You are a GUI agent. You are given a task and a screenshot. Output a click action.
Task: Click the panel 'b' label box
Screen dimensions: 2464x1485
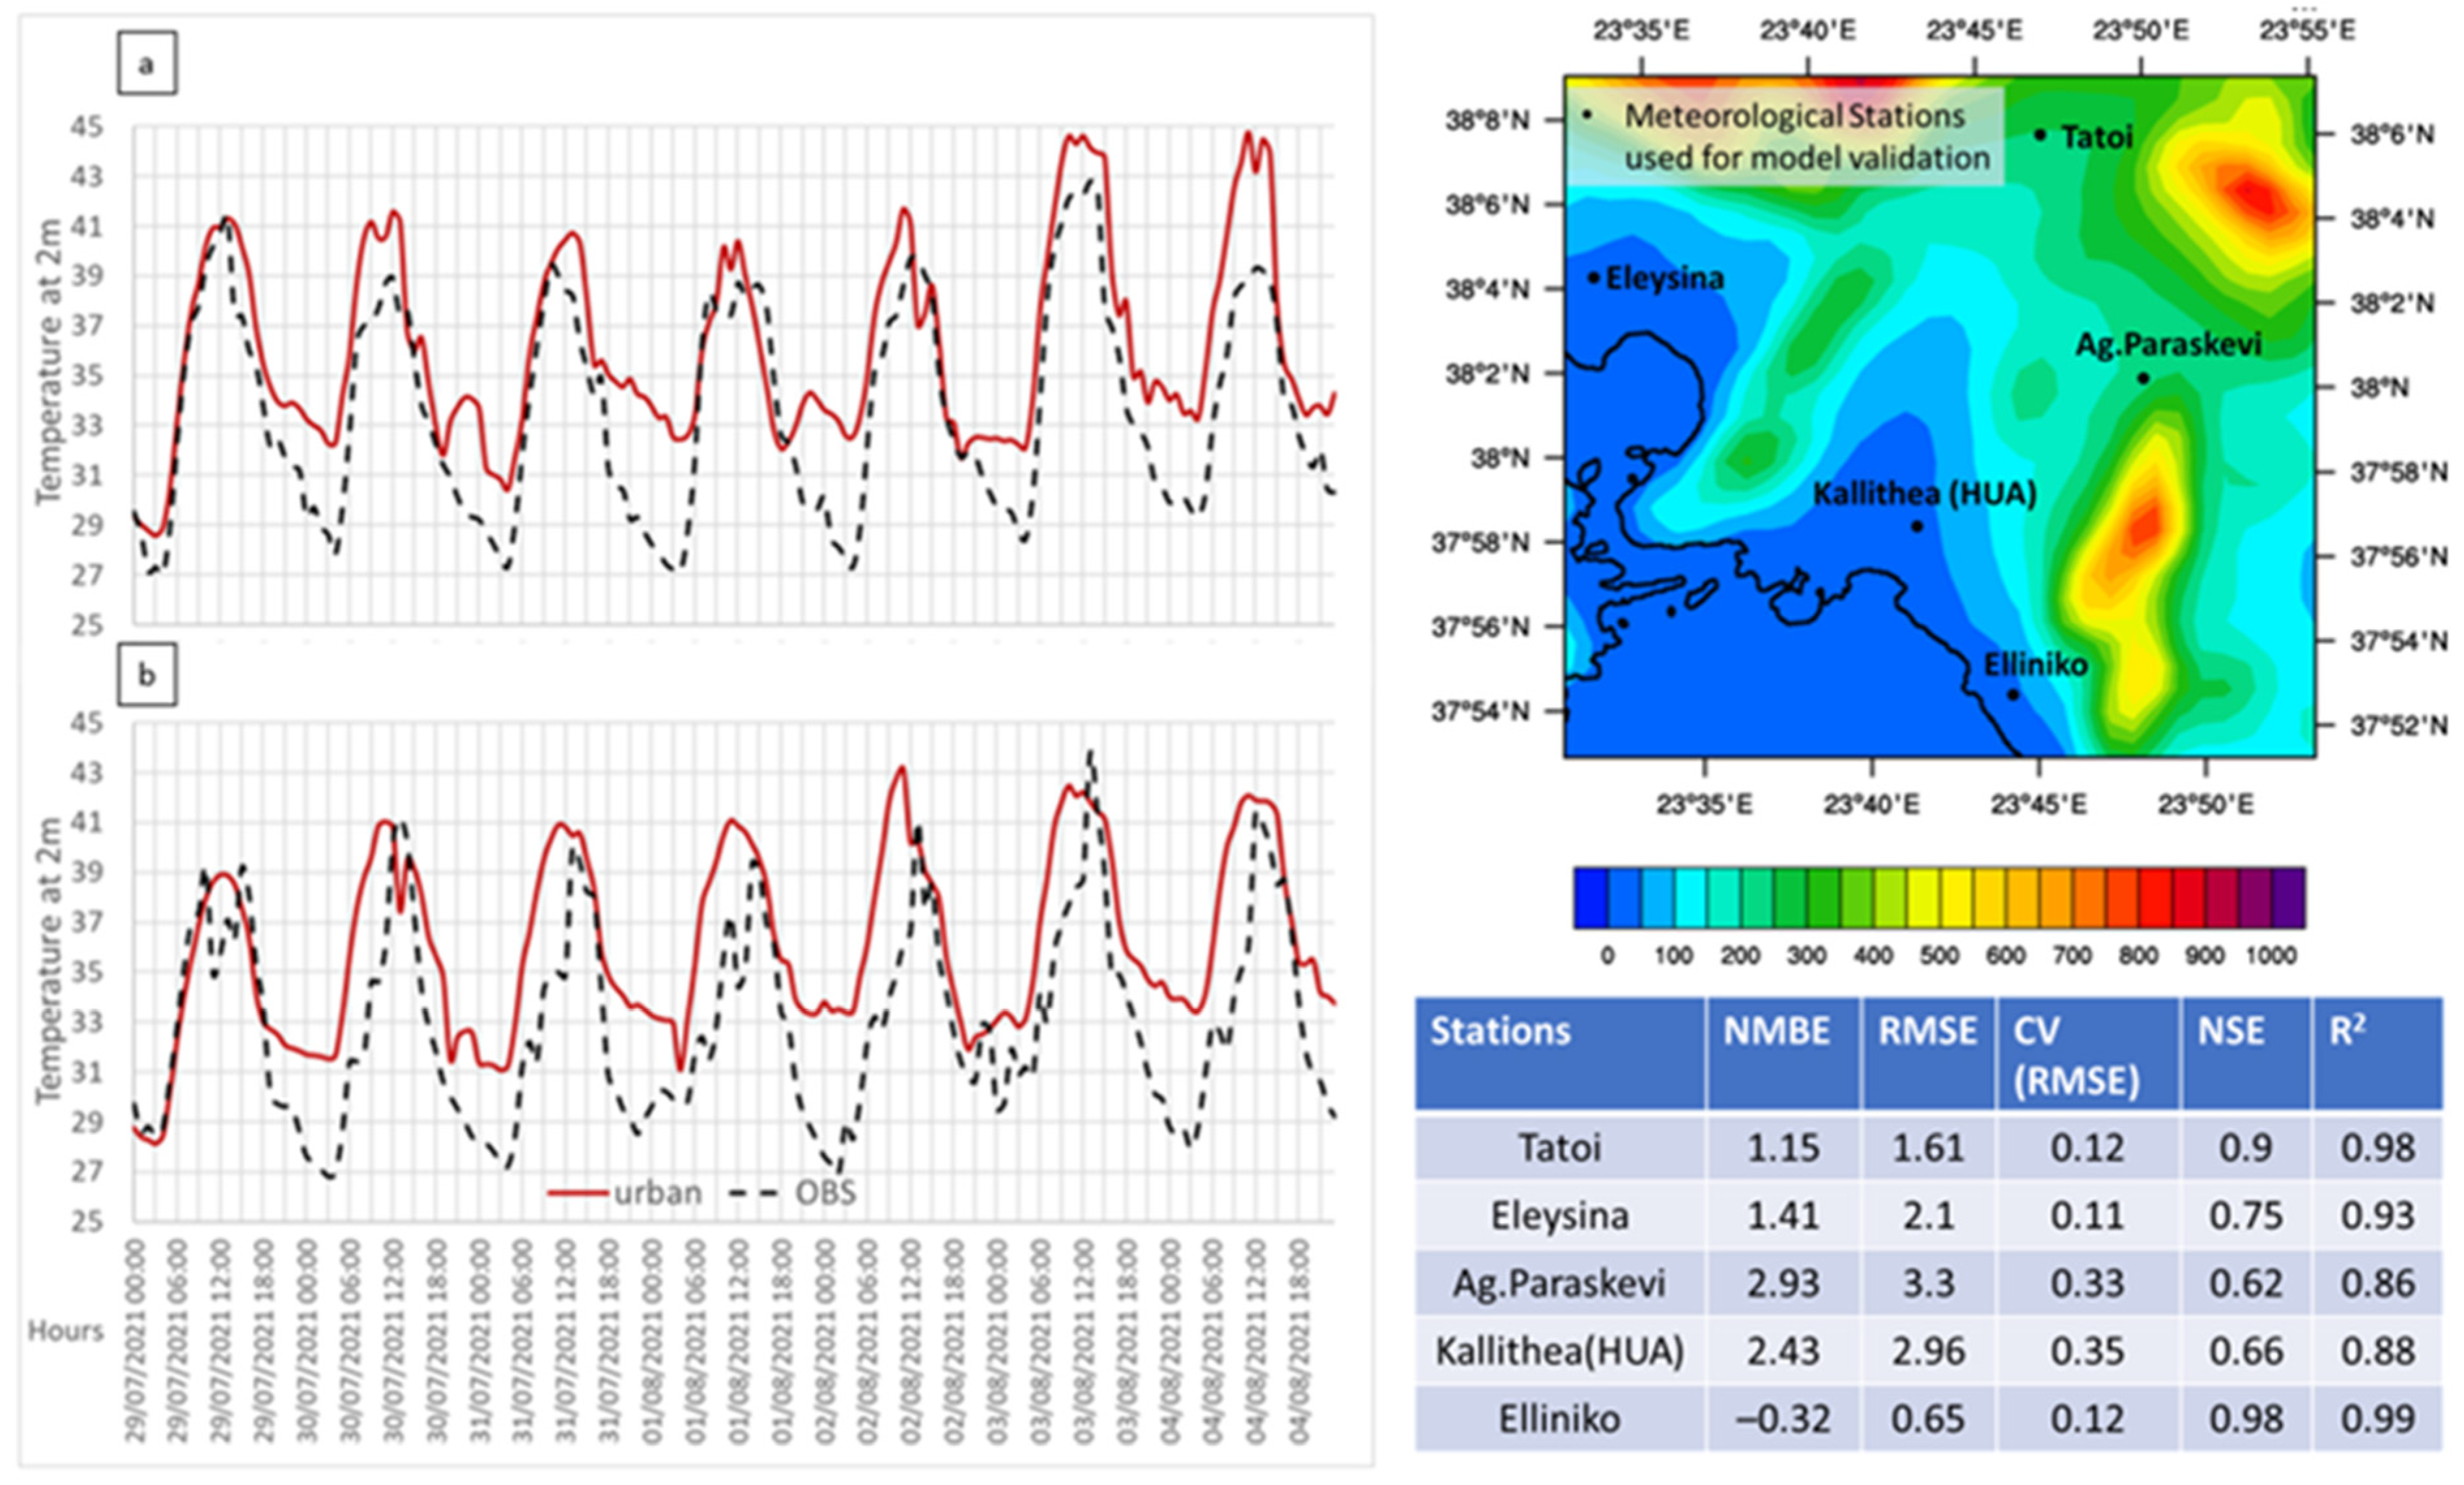coord(147,675)
